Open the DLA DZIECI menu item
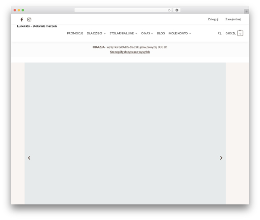Screen dimensions: 260x220 click(94, 33)
